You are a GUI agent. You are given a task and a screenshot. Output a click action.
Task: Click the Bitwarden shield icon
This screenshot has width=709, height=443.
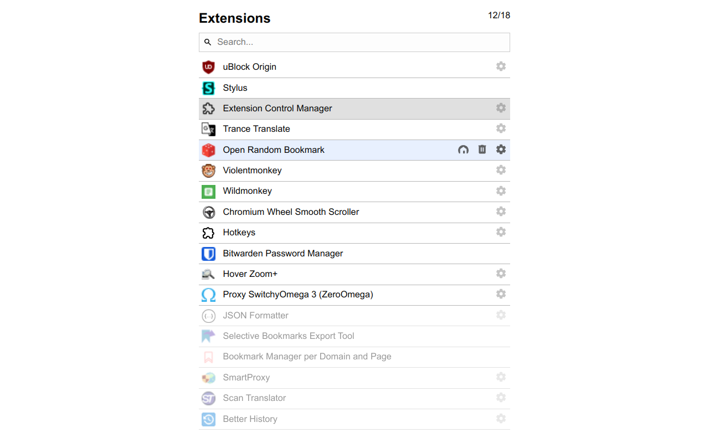[x=208, y=254]
